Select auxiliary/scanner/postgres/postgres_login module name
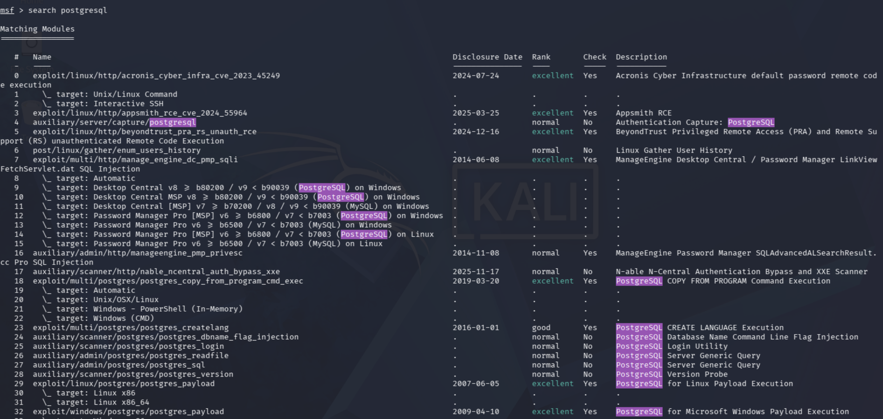 pyautogui.click(x=128, y=346)
